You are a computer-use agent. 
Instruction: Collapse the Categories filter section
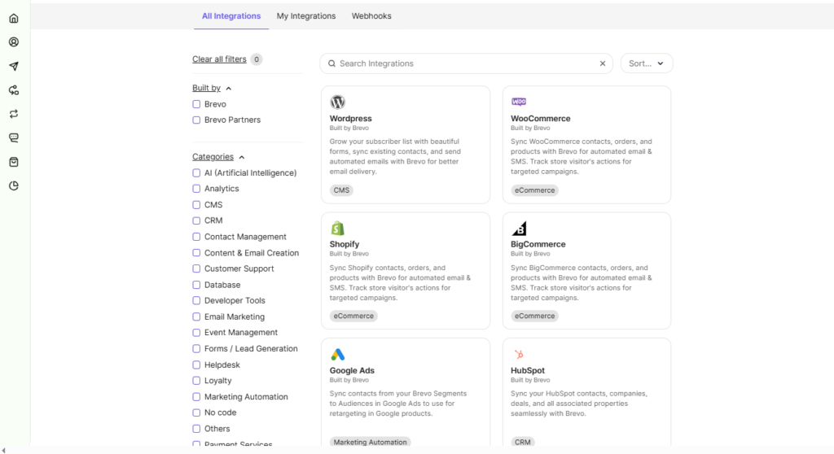click(218, 157)
